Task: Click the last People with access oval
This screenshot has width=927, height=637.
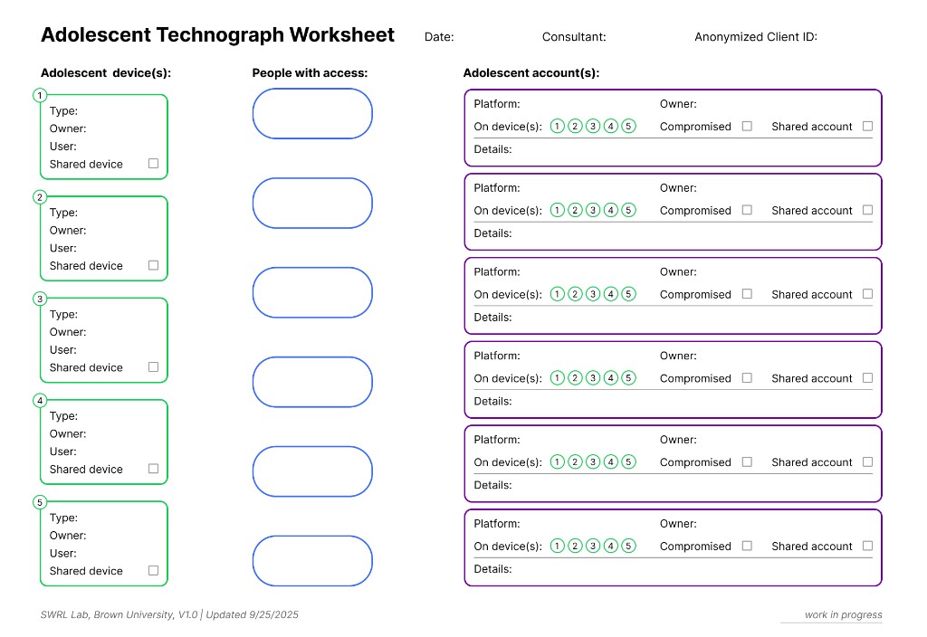Action: click(x=312, y=561)
